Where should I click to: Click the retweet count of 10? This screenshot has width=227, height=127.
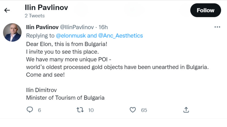[91, 110]
